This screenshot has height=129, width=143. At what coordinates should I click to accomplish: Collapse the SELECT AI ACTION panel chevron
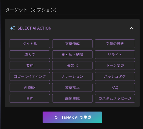pos(132,28)
